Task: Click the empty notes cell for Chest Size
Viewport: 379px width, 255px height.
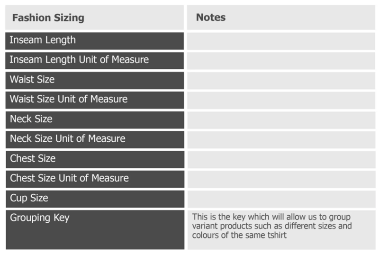Action: (x=281, y=160)
